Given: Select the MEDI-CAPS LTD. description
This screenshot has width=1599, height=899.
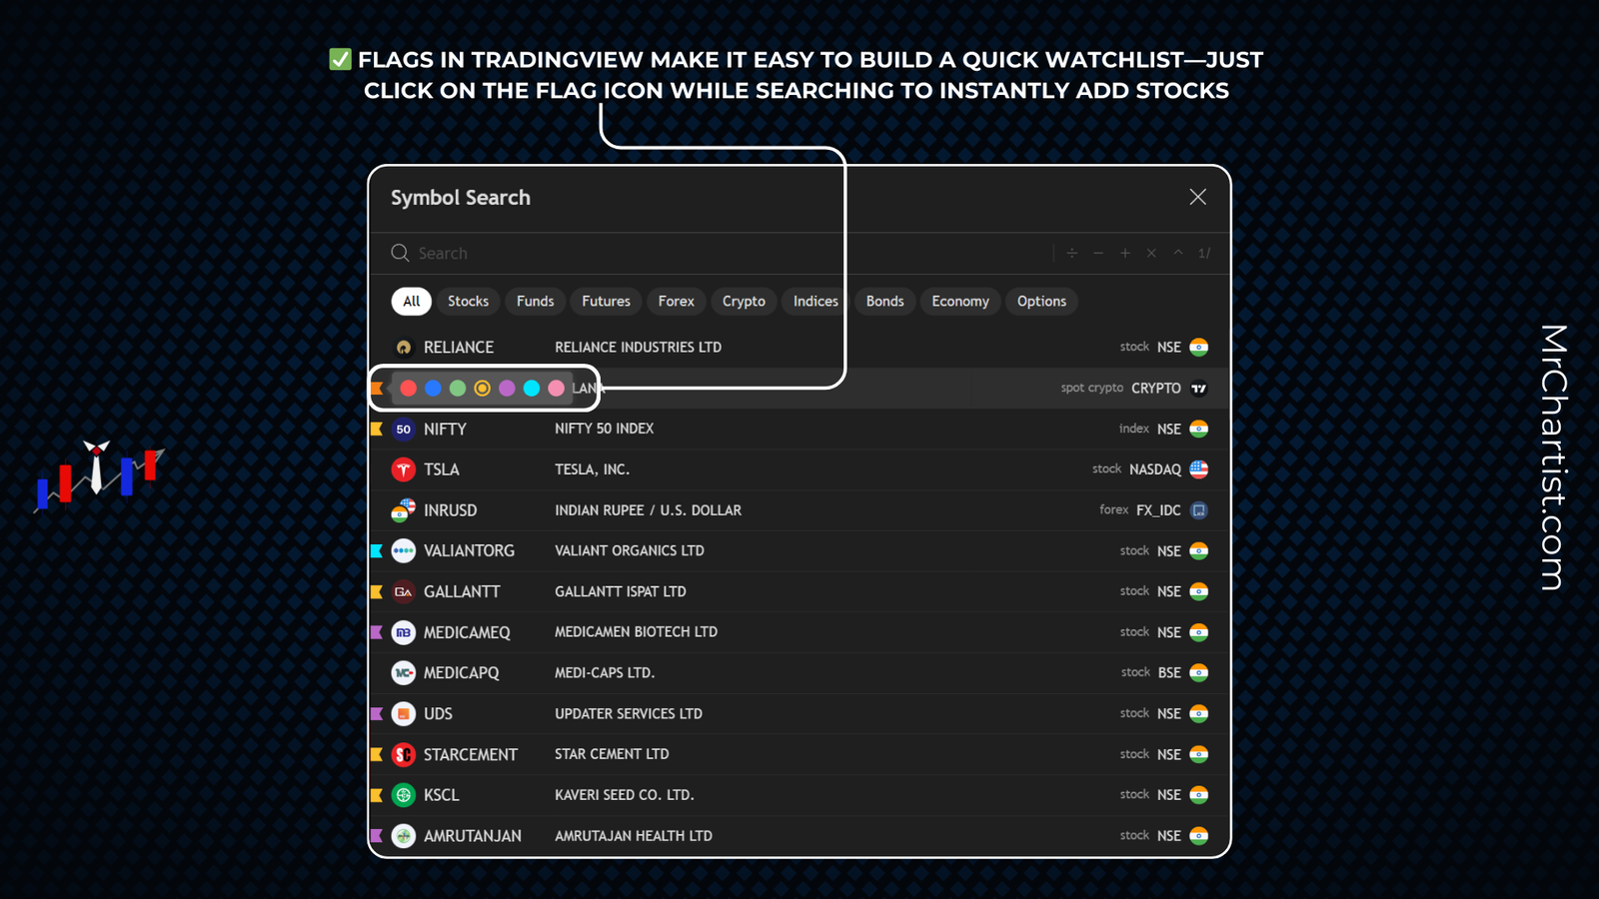Looking at the screenshot, I should 605,673.
